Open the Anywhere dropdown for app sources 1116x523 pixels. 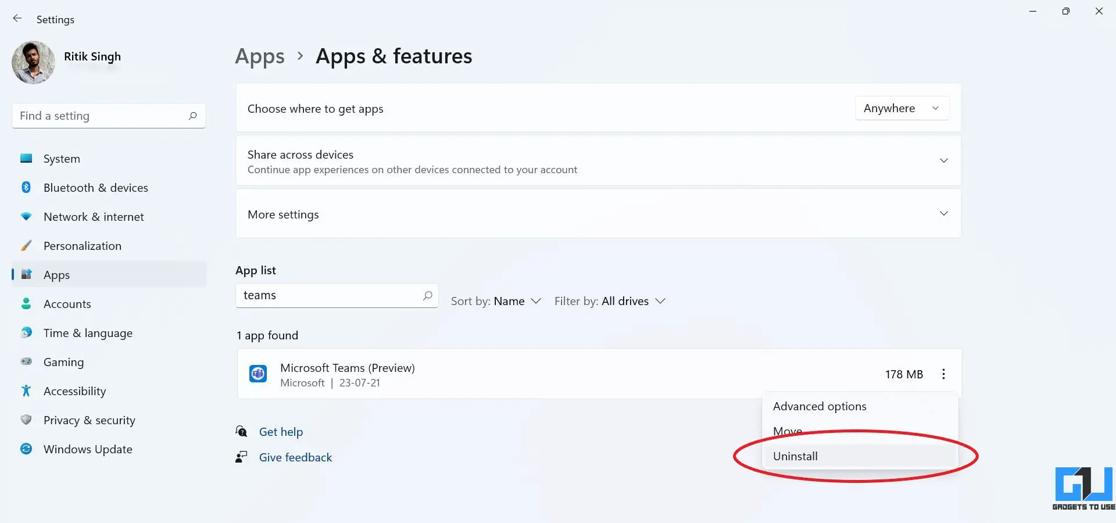point(902,108)
